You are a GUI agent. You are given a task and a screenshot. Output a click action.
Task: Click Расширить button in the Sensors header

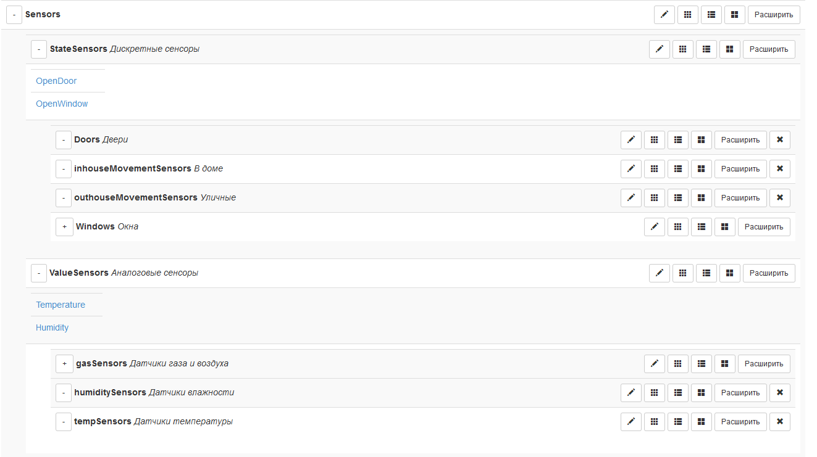point(773,15)
